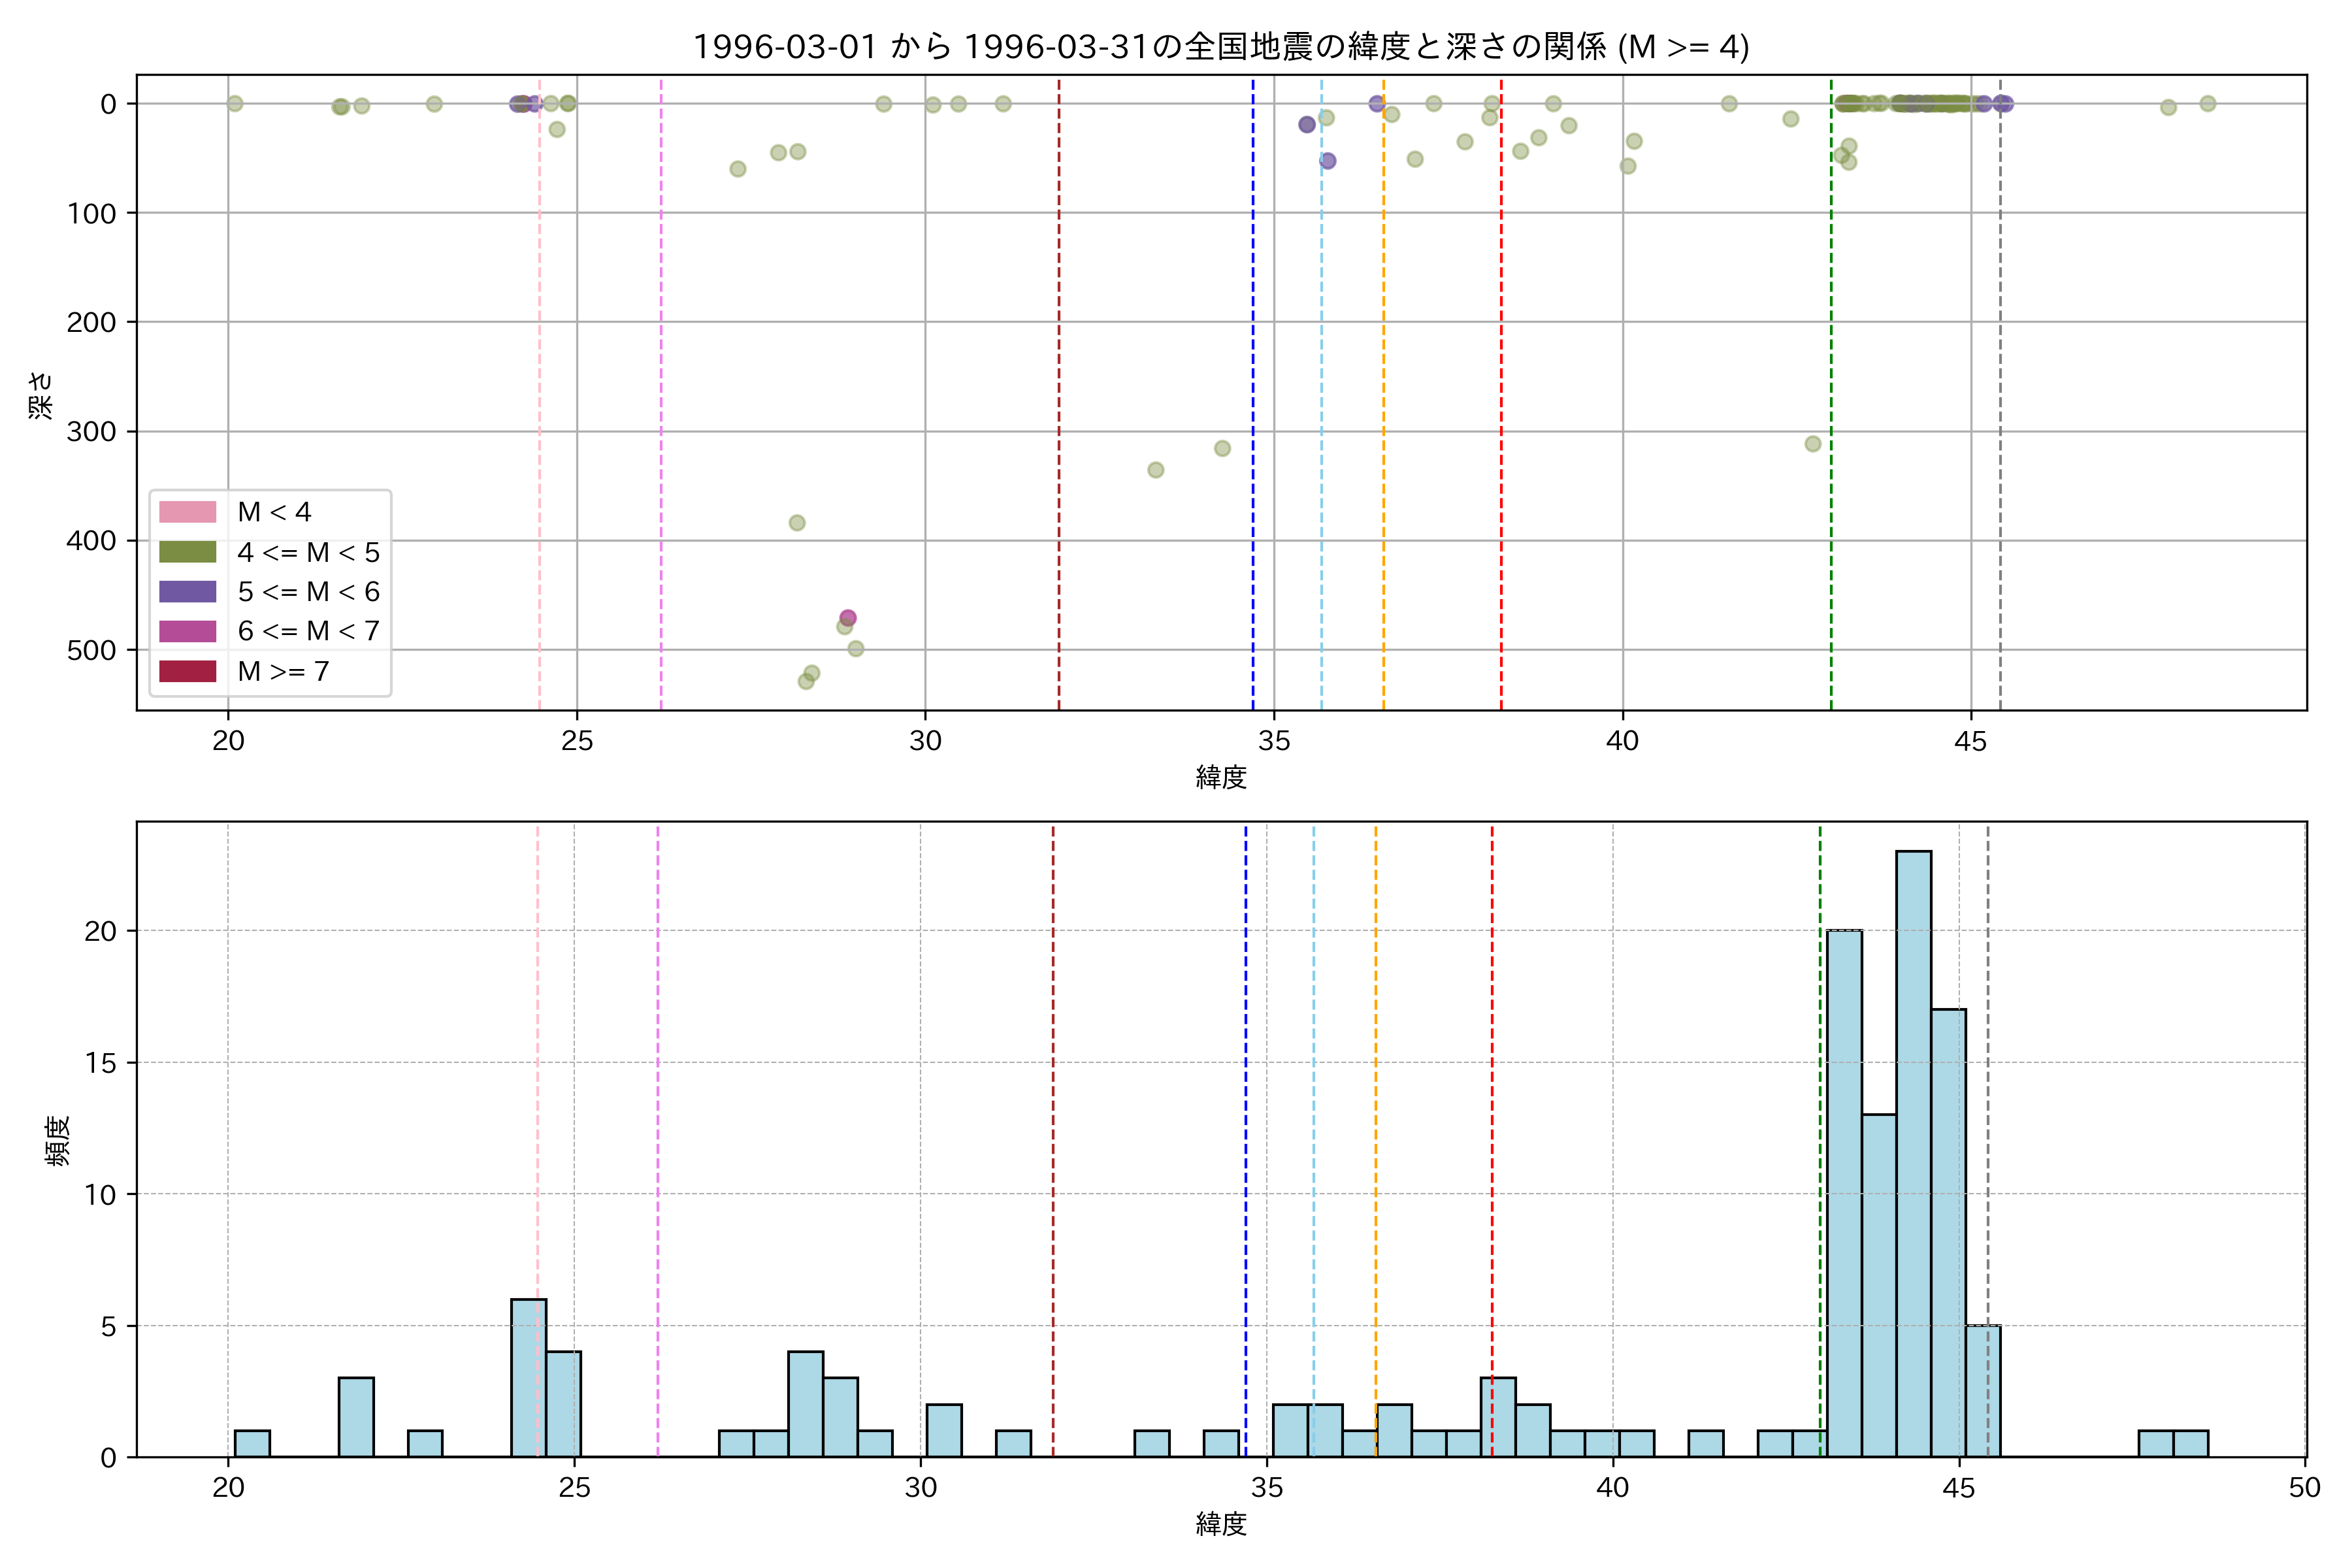Image resolution: width=2352 pixels, height=1568 pixels.
Task: Click the purple 5 <= M < 6 legend swatch
Action: coord(187,591)
